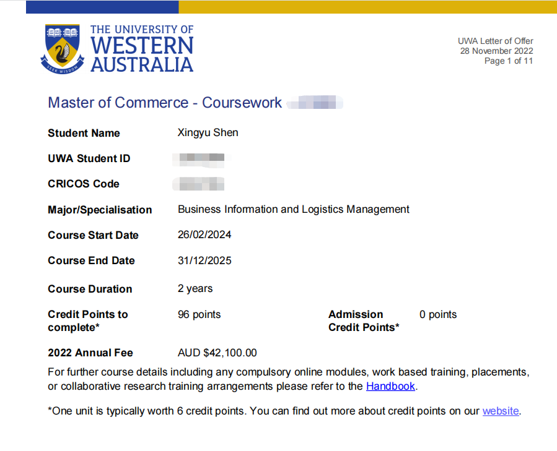The image size is (557, 451).
Task: Click the UWA swan crest logo
Action: 62,48
